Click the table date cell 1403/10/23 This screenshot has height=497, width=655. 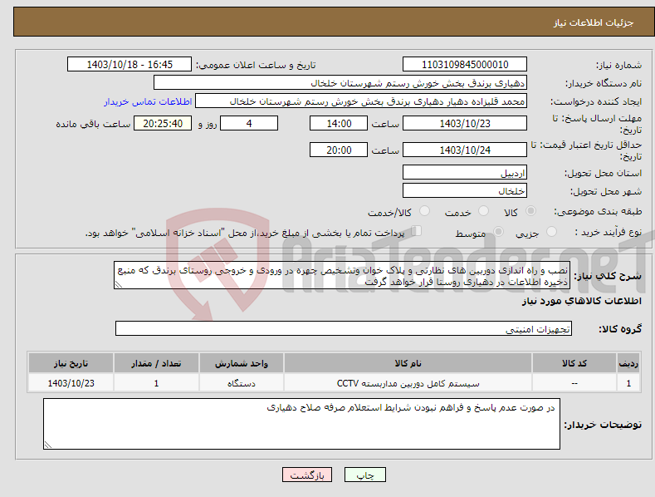click(71, 383)
